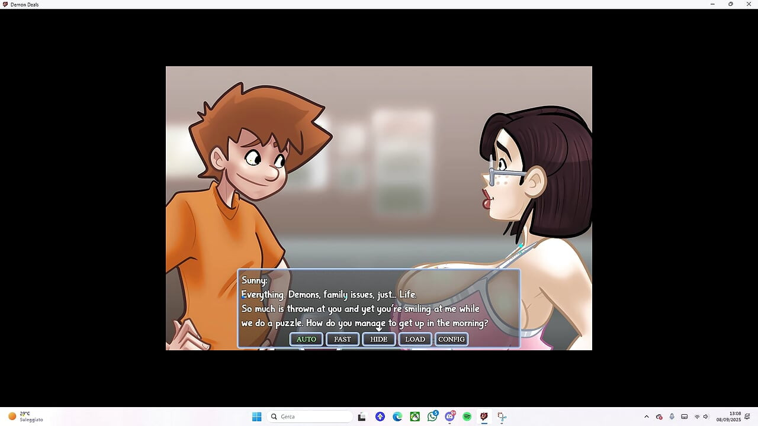Click the red cloud tray icon
This screenshot has width=758, height=426.
[659, 417]
